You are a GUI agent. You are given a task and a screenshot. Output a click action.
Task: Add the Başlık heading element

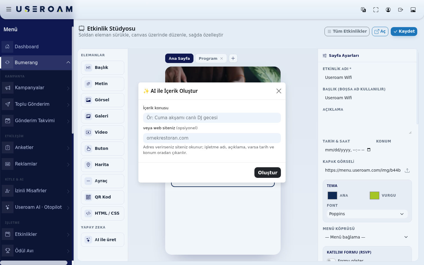(102, 68)
